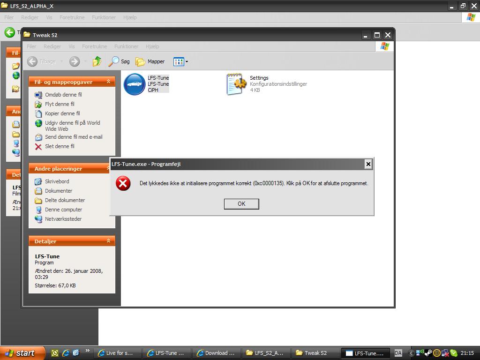Open Søg search in Tweak S2 toolbar
Viewport: 480px width, 360px height.
[119, 61]
